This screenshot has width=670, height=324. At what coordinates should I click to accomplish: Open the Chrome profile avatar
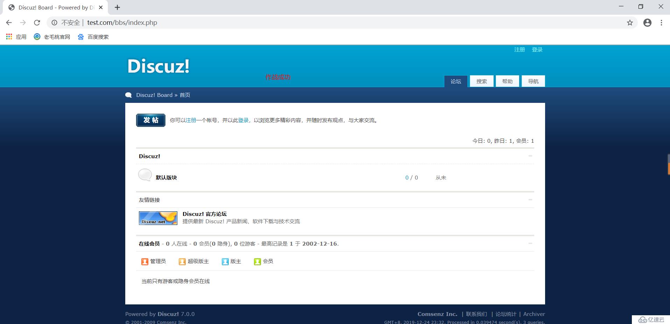(647, 23)
